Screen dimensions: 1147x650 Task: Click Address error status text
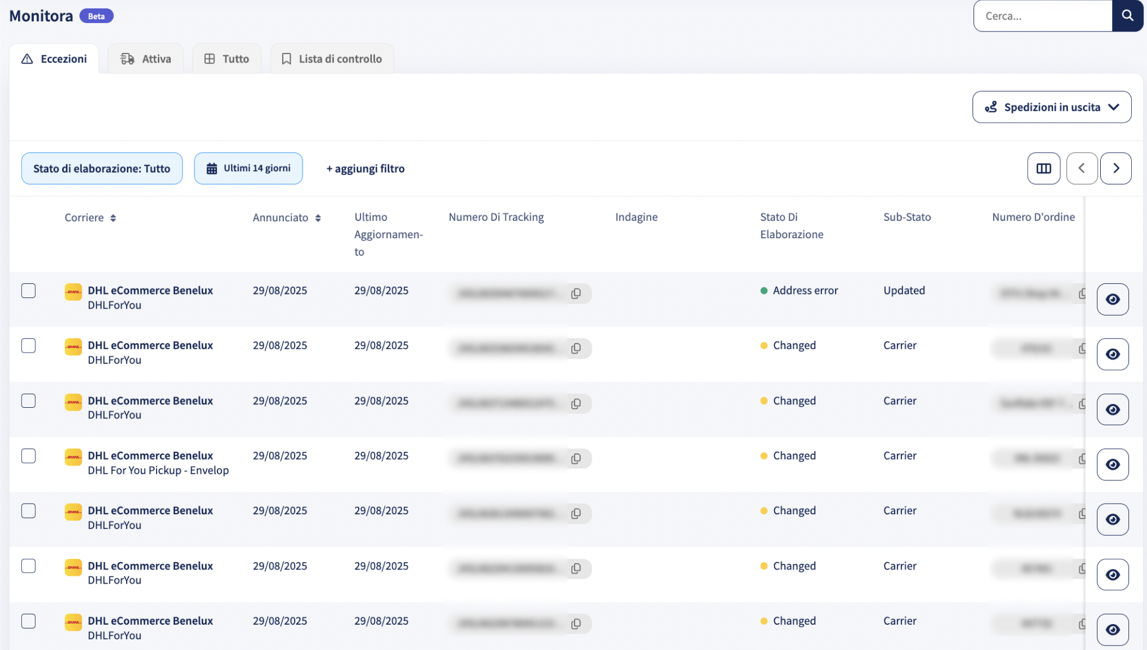[805, 291]
